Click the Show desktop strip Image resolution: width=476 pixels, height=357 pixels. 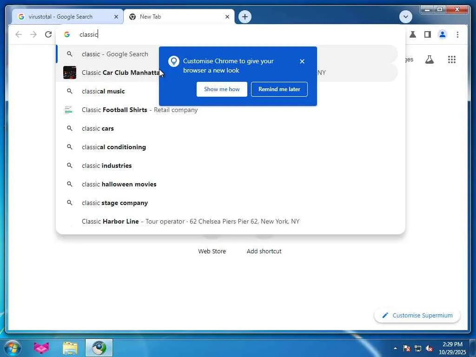(473, 348)
